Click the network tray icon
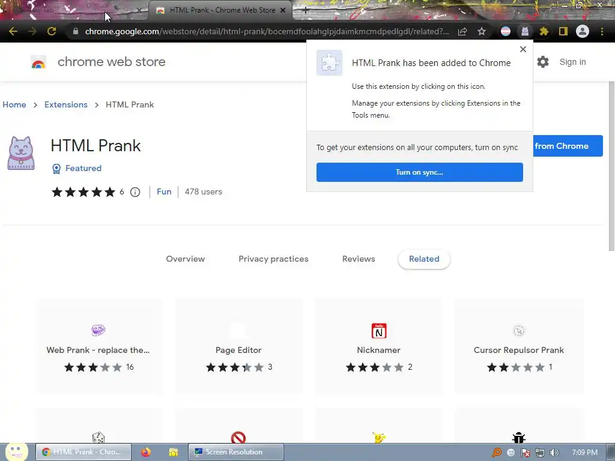The height and width of the screenshot is (461, 615). (x=540, y=453)
